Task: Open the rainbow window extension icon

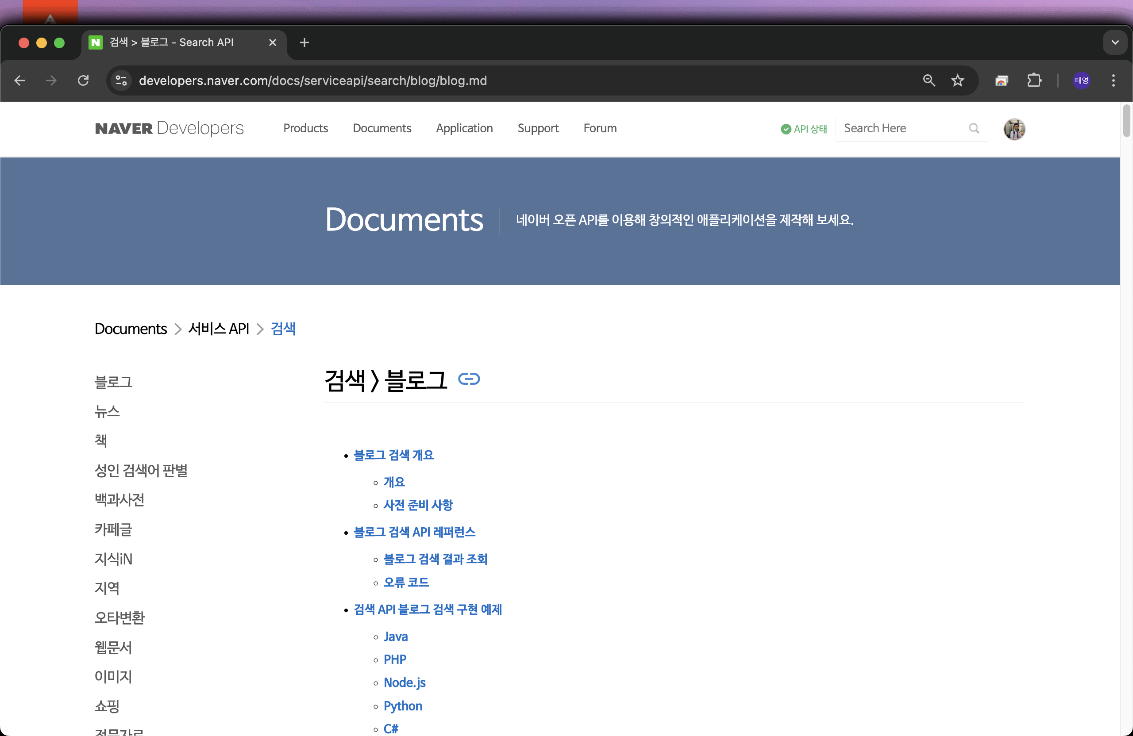Action: click(1002, 81)
